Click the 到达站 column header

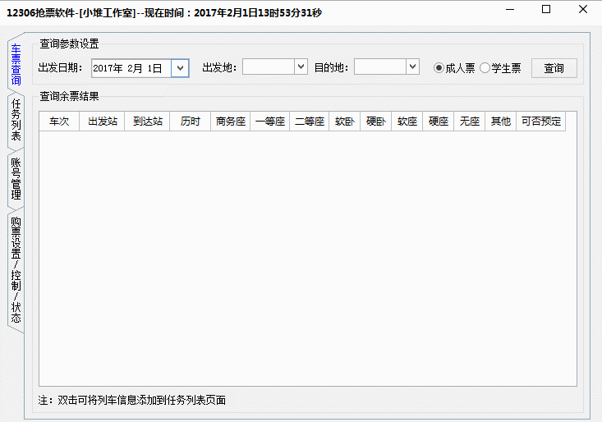coord(148,122)
